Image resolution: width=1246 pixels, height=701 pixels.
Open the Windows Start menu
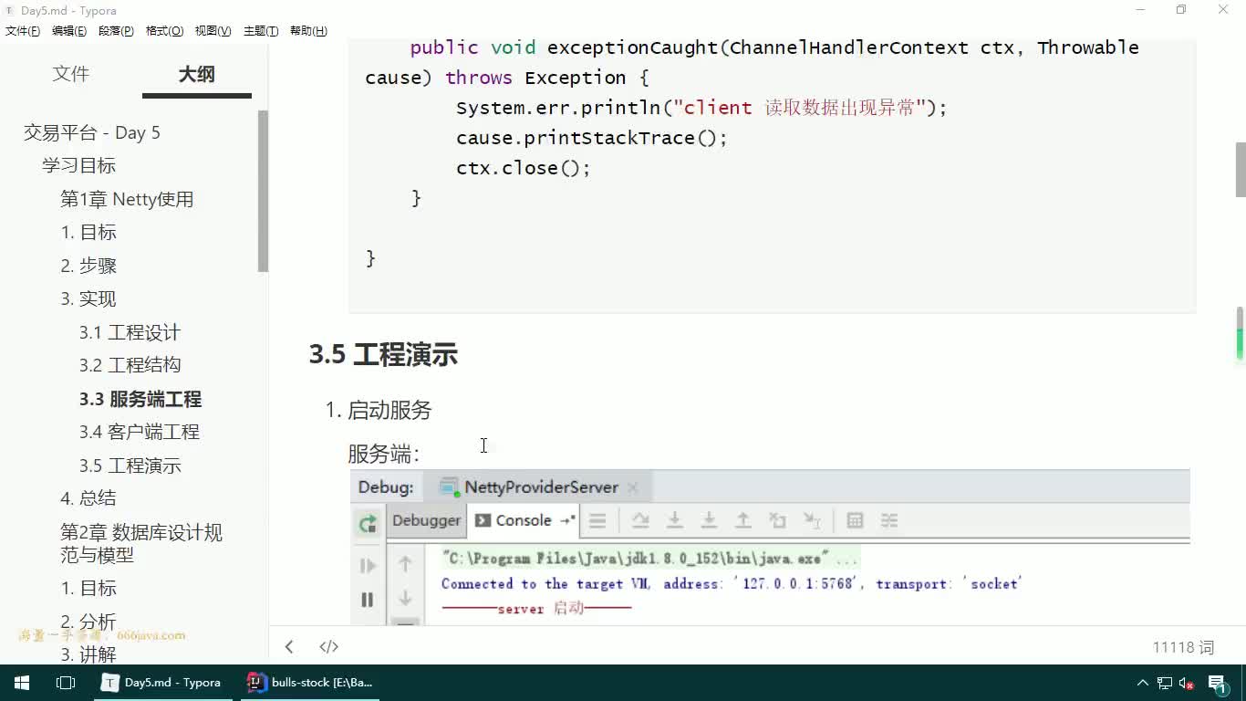[x=21, y=682]
